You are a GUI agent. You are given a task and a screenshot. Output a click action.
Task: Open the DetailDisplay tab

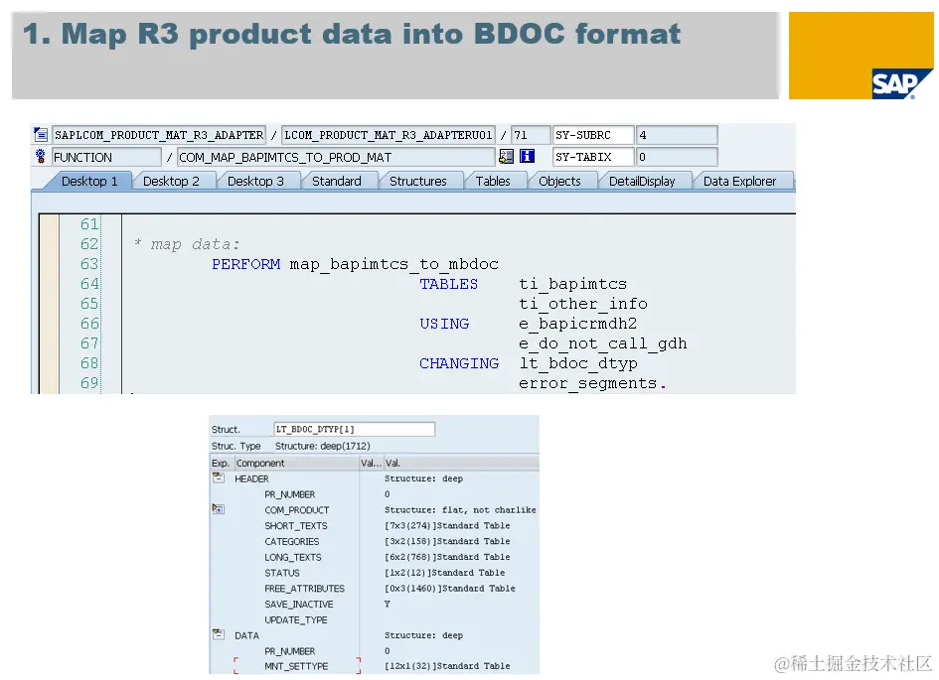tap(642, 182)
